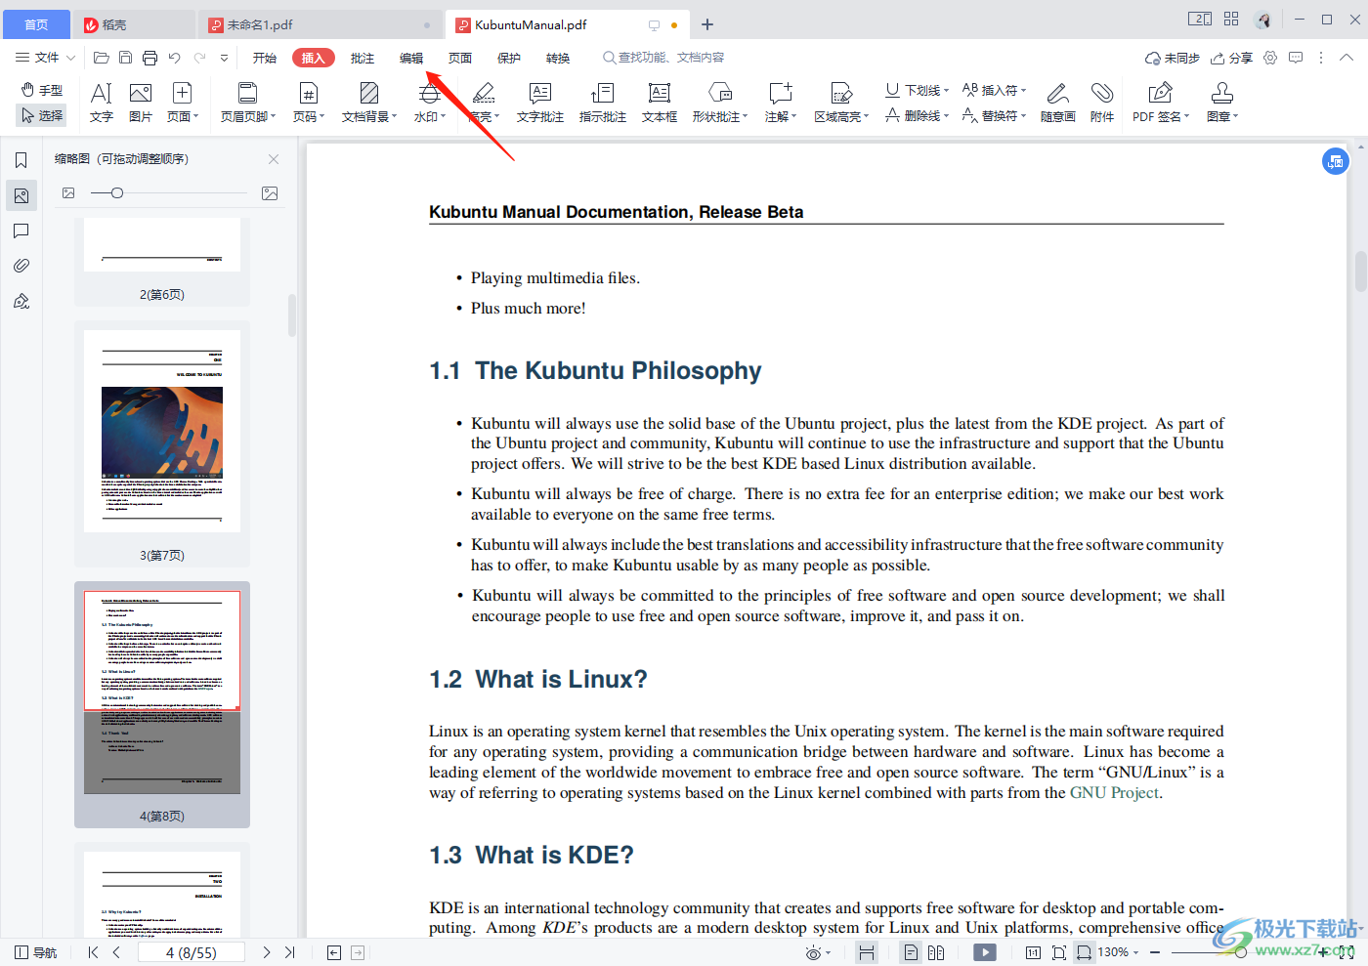
Task: Open the 编辑 ribbon tab
Action: pos(411,59)
